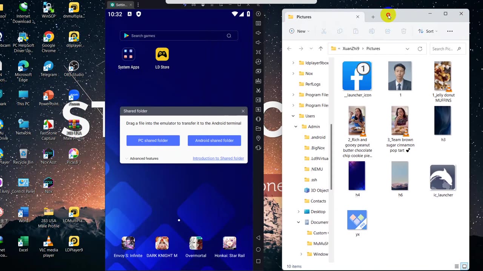Viewport: 483px width, 271px height.
Task: Launch Honkai: Star Rail in emulator
Action: [x=229, y=247]
